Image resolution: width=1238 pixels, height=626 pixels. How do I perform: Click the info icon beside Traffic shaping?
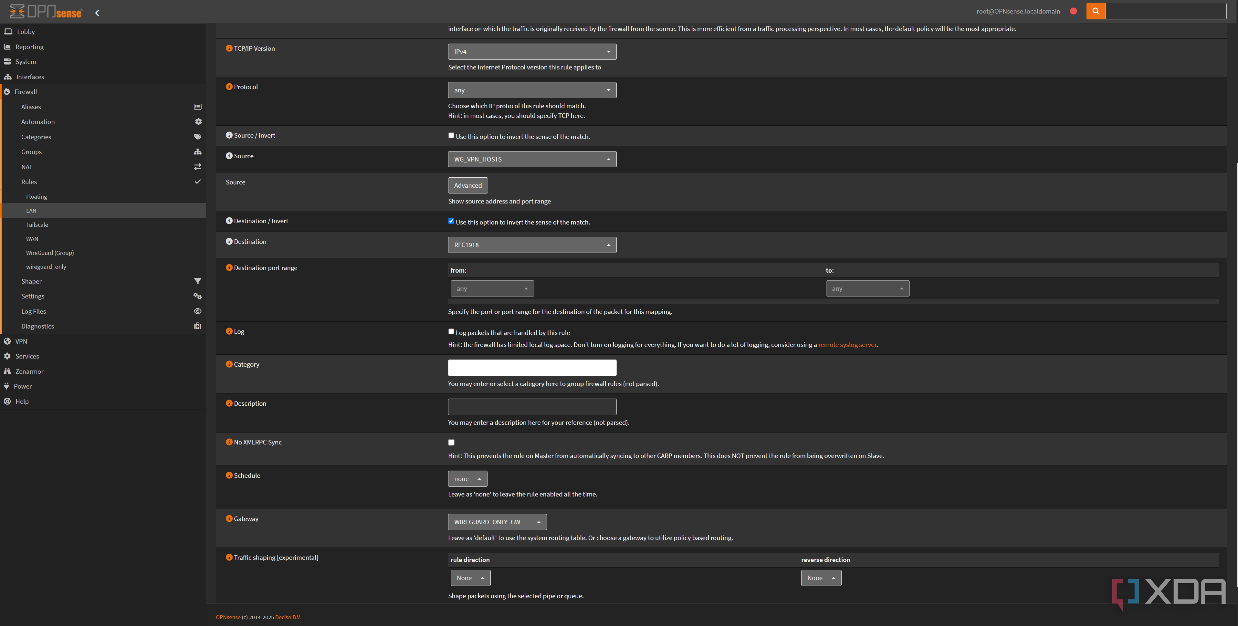(229, 557)
